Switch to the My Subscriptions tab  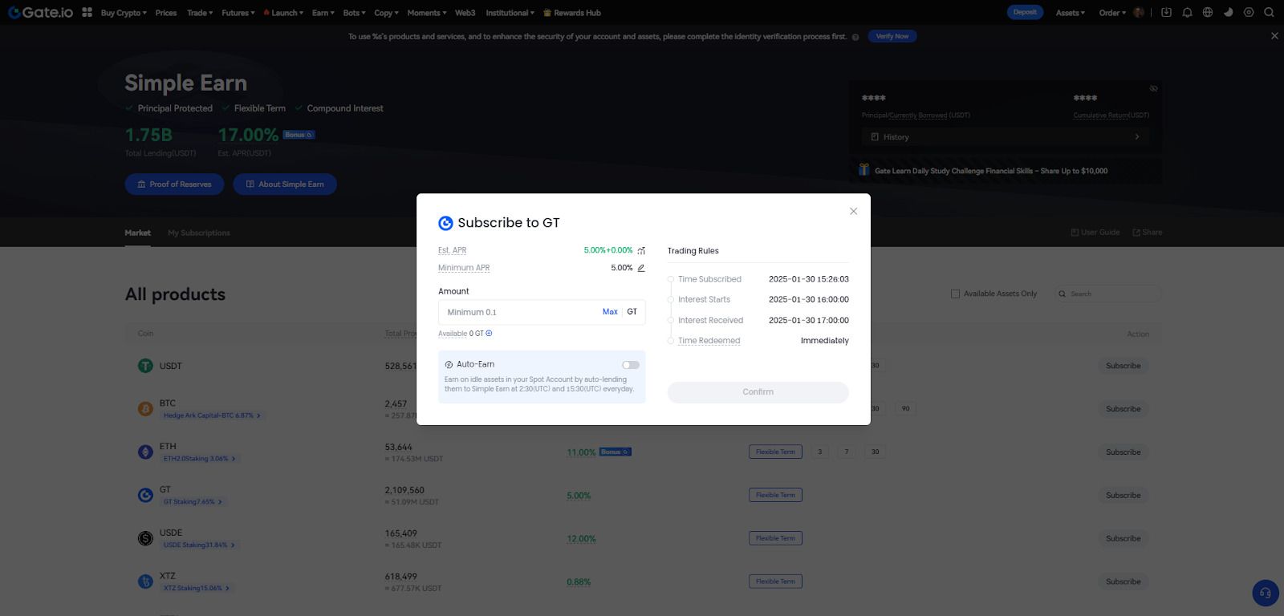199,233
